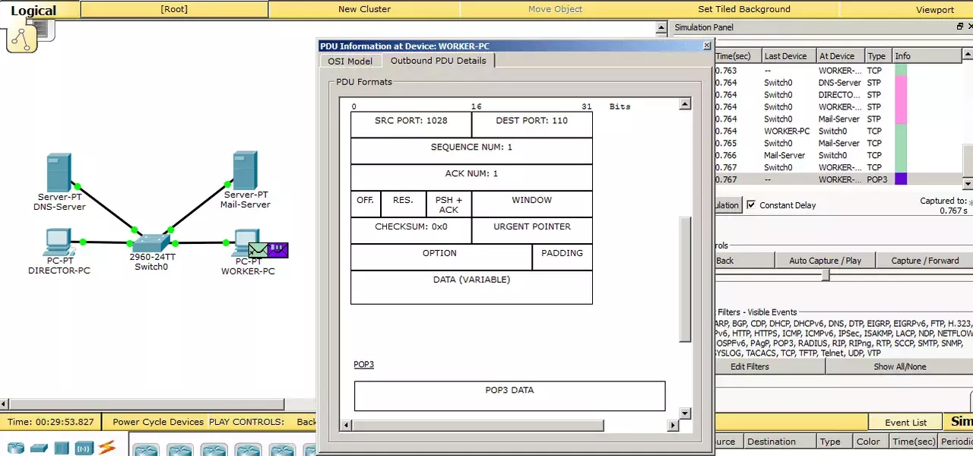Choose the Switches device category icon
Viewport: 973px width, 456px height.
click(40, 448)
